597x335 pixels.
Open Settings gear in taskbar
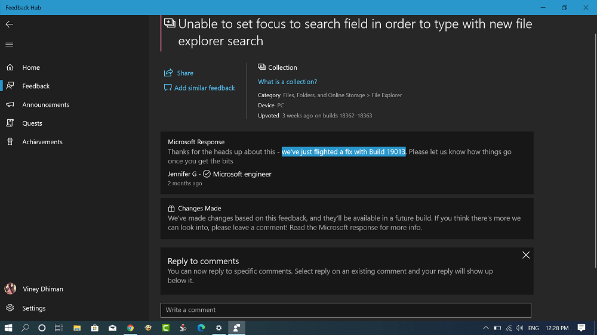(219, 328)
